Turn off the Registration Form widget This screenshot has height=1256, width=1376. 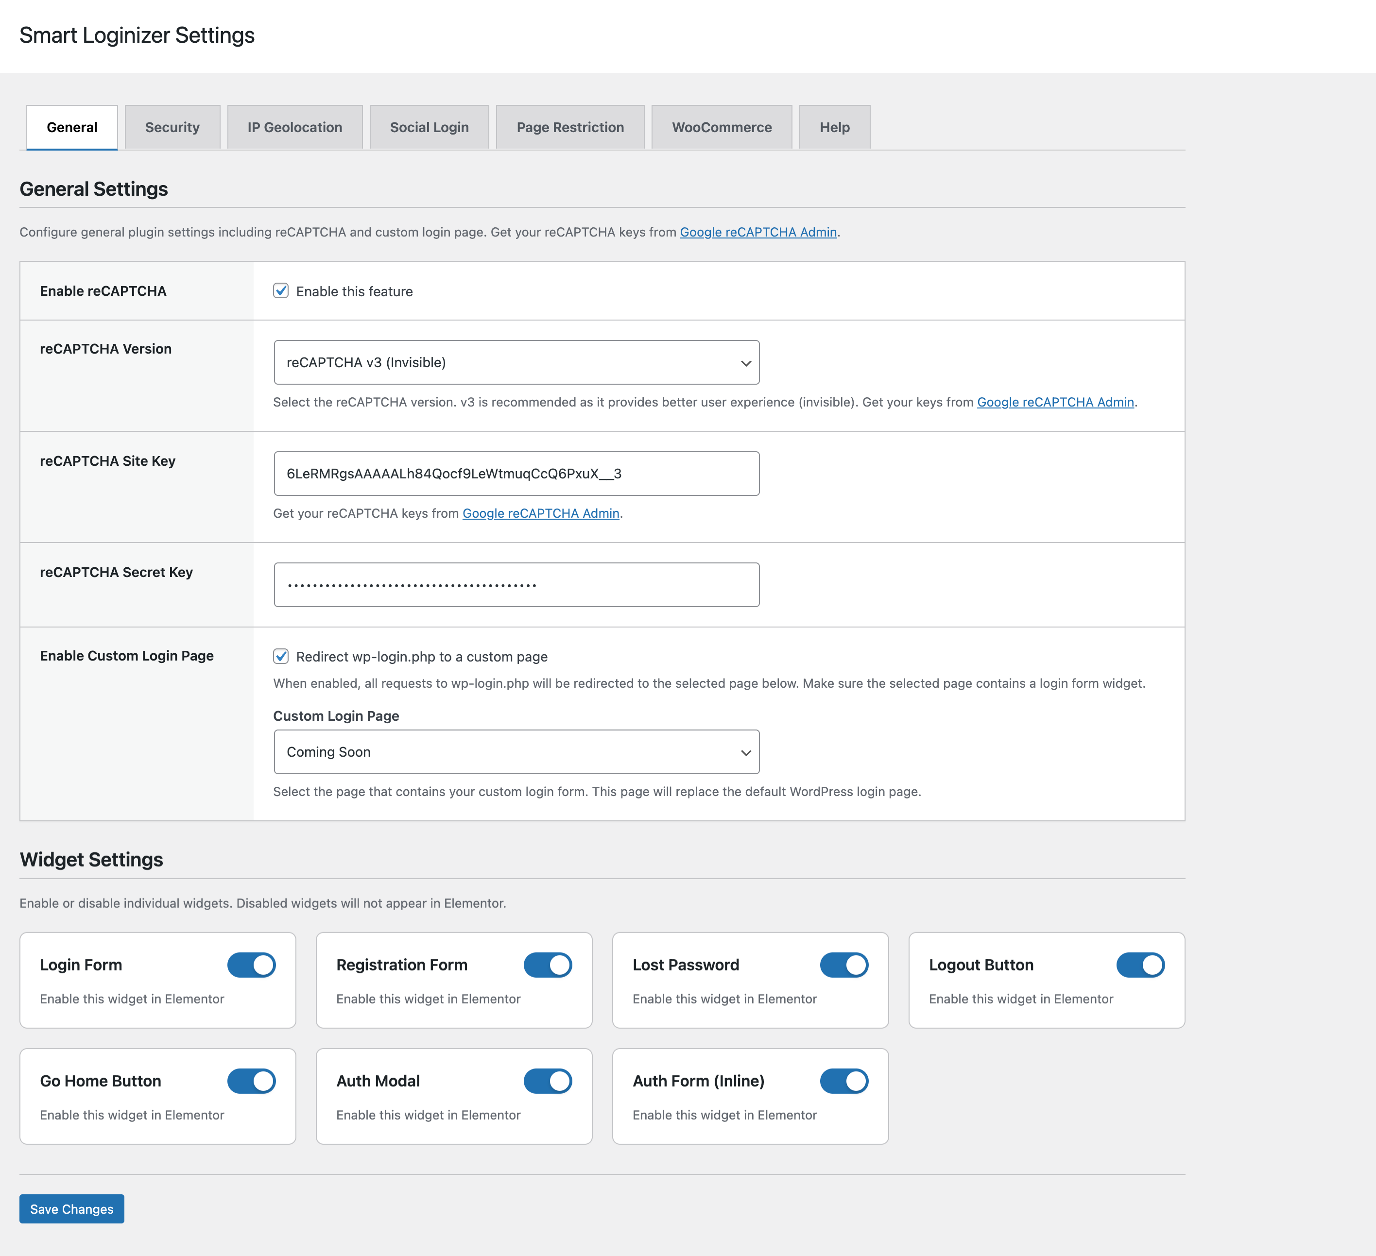tap(548, 965)
